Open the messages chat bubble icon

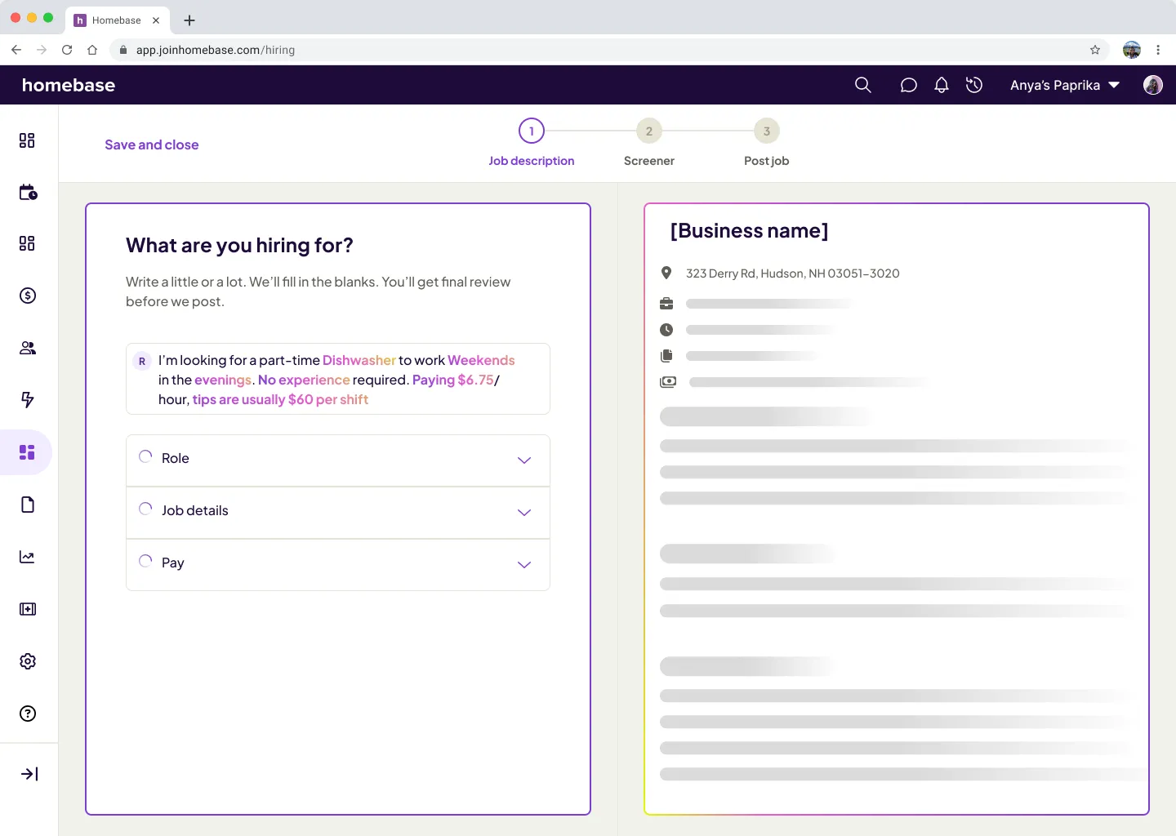point(908,85)
